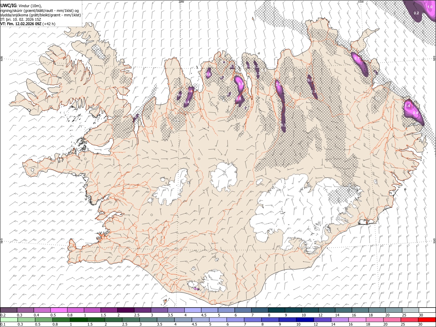Screen dimensions: 436x327
Task: Click the '4.5' label on the snow legend row
Action: click(x=204, y=315)
